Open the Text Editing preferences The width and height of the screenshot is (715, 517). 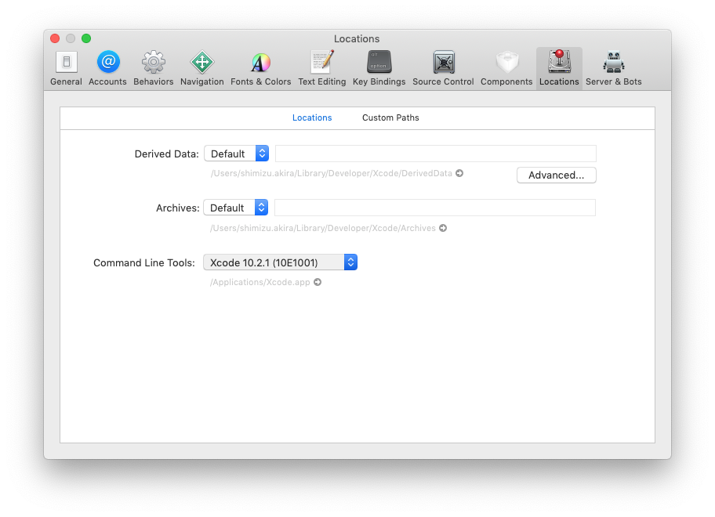tap(322, 68)
